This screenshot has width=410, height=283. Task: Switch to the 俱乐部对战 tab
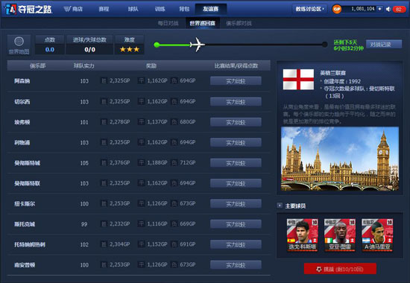tap(239, 23)
